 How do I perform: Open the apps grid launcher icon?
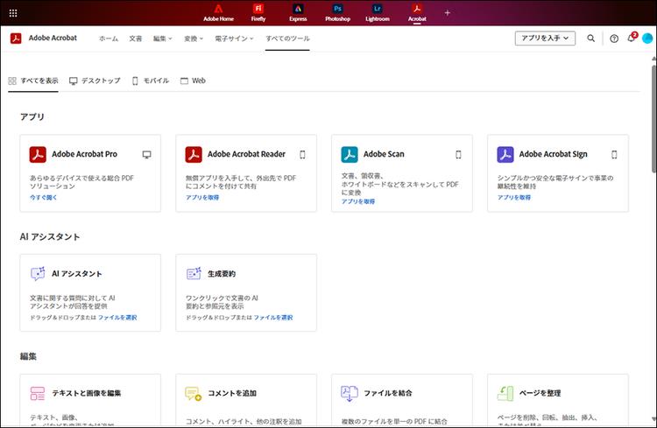[13, 13]
